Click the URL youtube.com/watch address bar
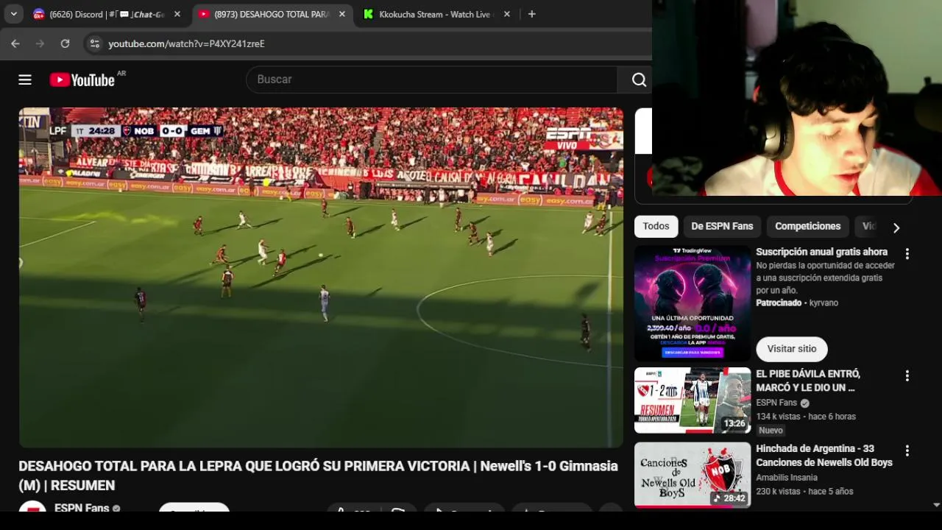The width and height of the screenshot is (942, 530). [x=186, y=43]
